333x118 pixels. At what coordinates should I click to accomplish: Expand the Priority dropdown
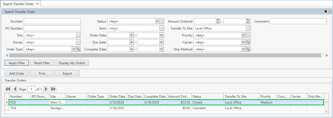click(243, 35)
